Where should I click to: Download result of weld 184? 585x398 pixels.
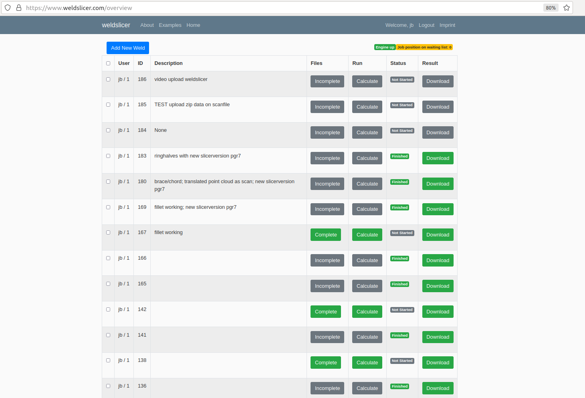click(438, 133)
